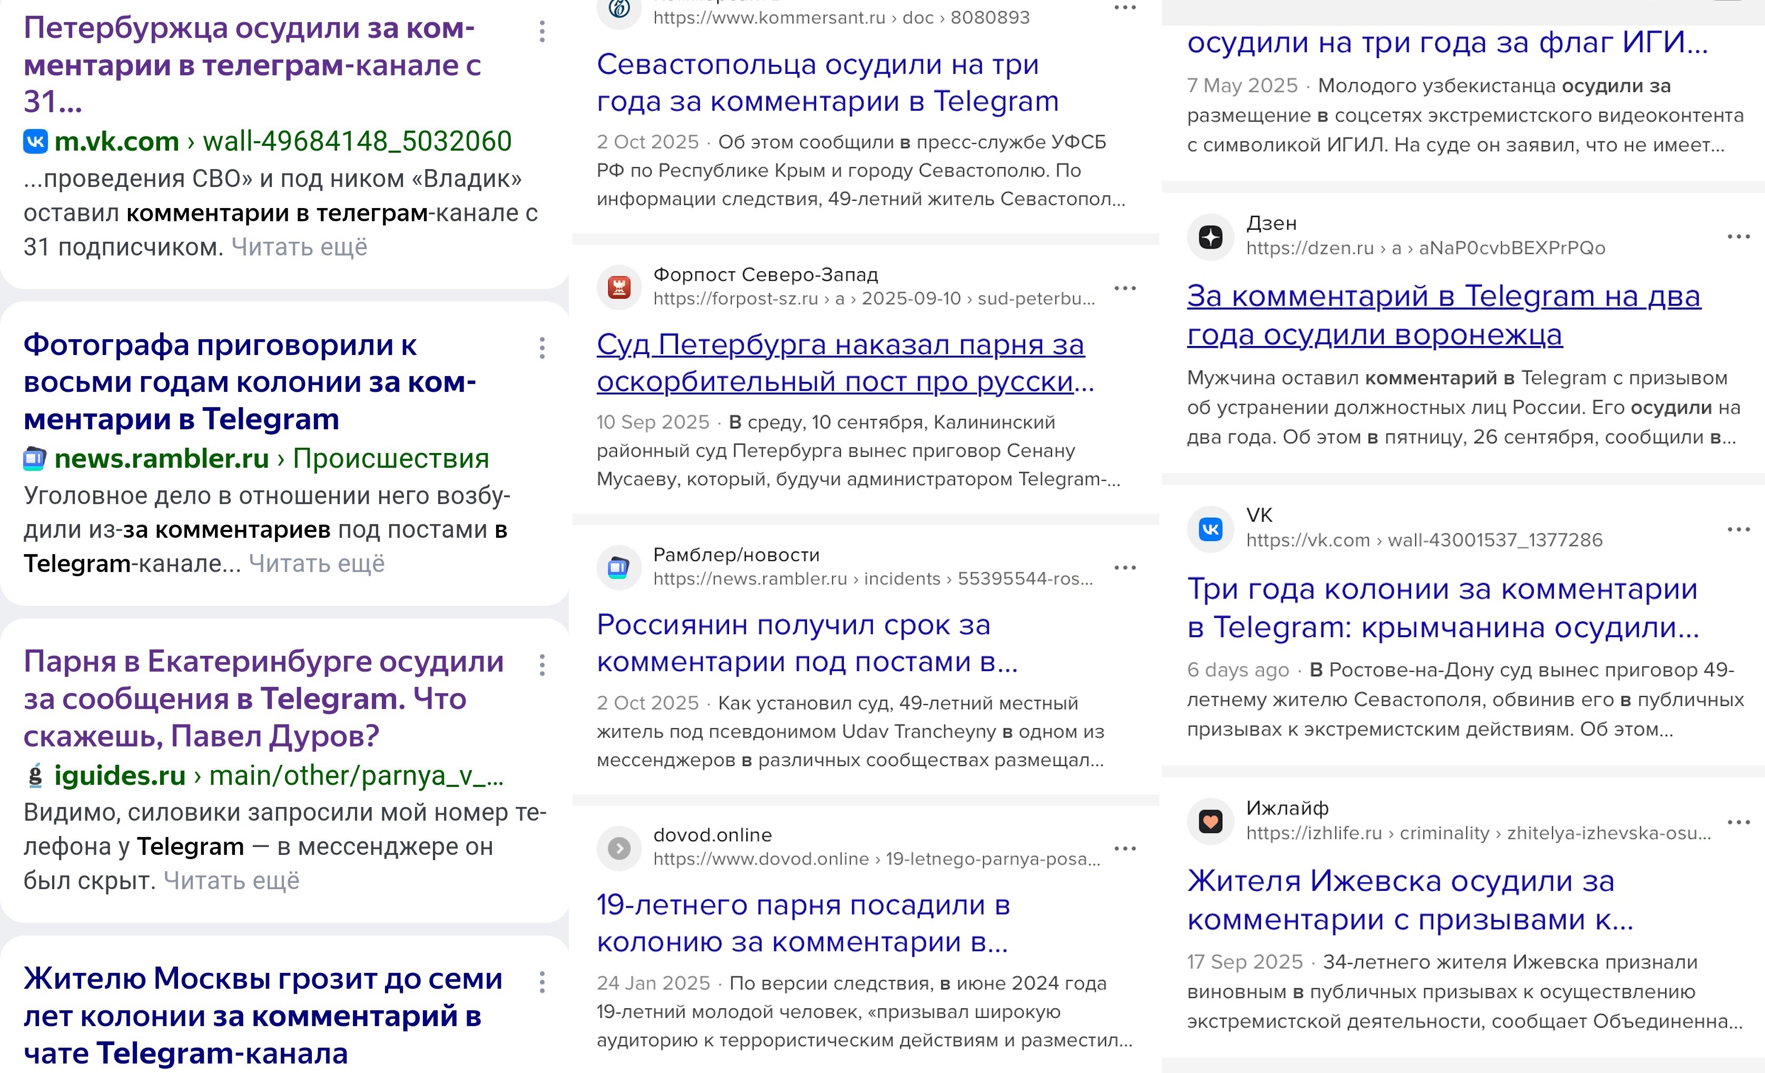Screen dimensions: 1765x1073
Task: Click the Ижлайф heart site icon
Action: pos(1210,821)
